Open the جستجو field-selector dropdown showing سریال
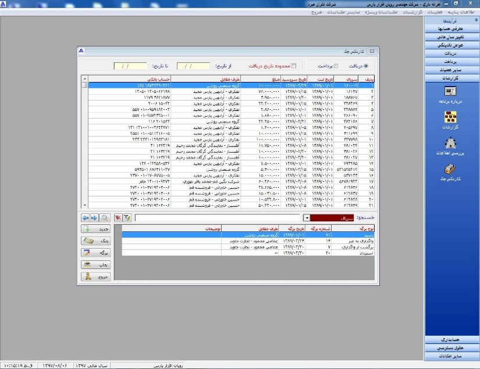480x369 pixels. tap(307, 218)
